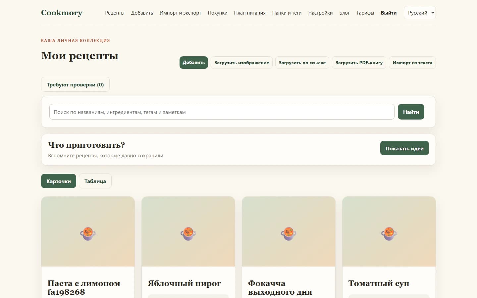Switch to the Карточки view tab

pos(59,181)
